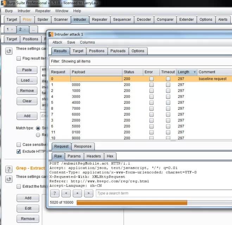The image size is (232, 225).
Task: Open the Columns menu in attack window
Action: 87,43
